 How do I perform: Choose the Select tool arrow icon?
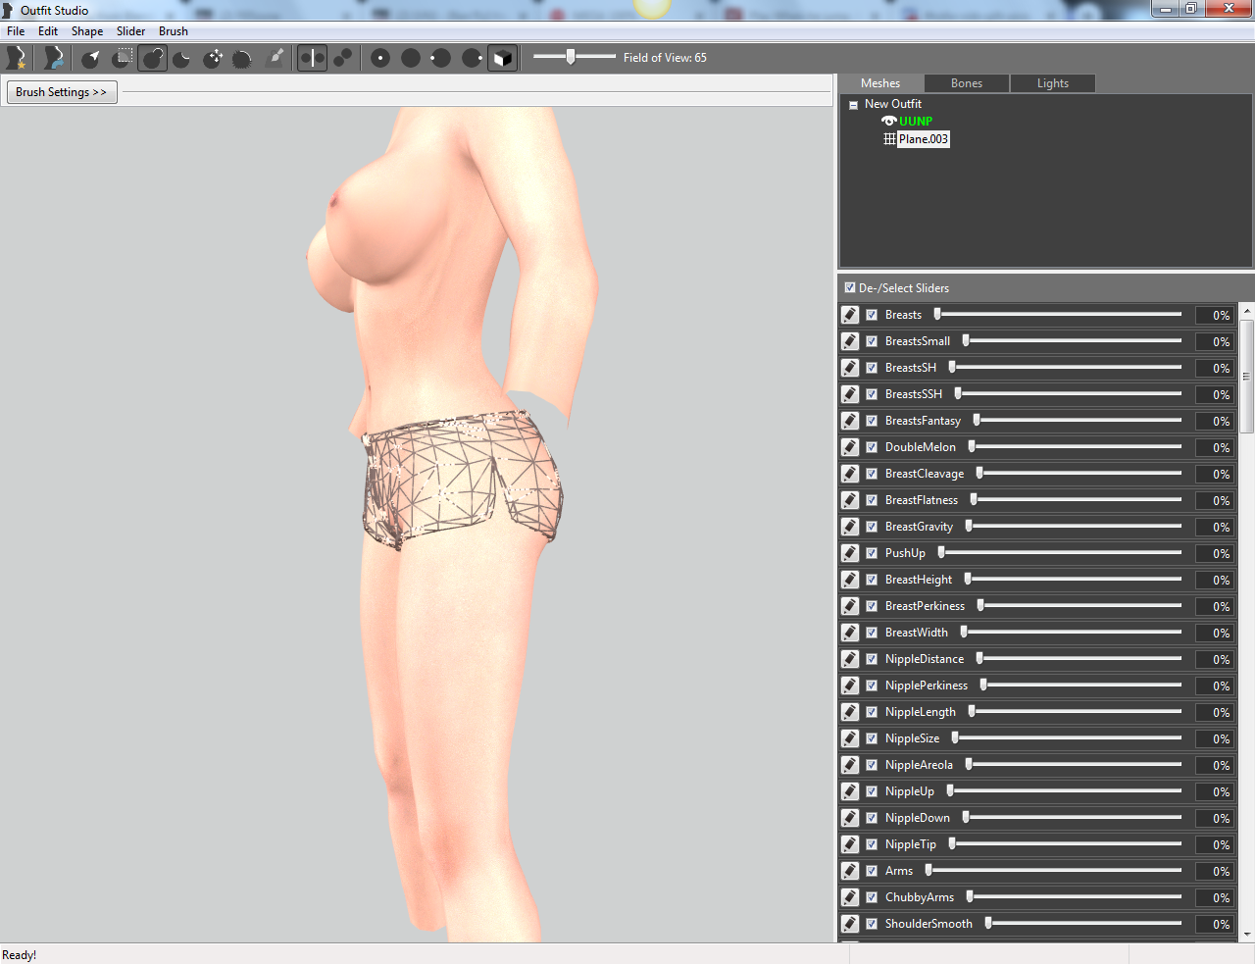91,58
